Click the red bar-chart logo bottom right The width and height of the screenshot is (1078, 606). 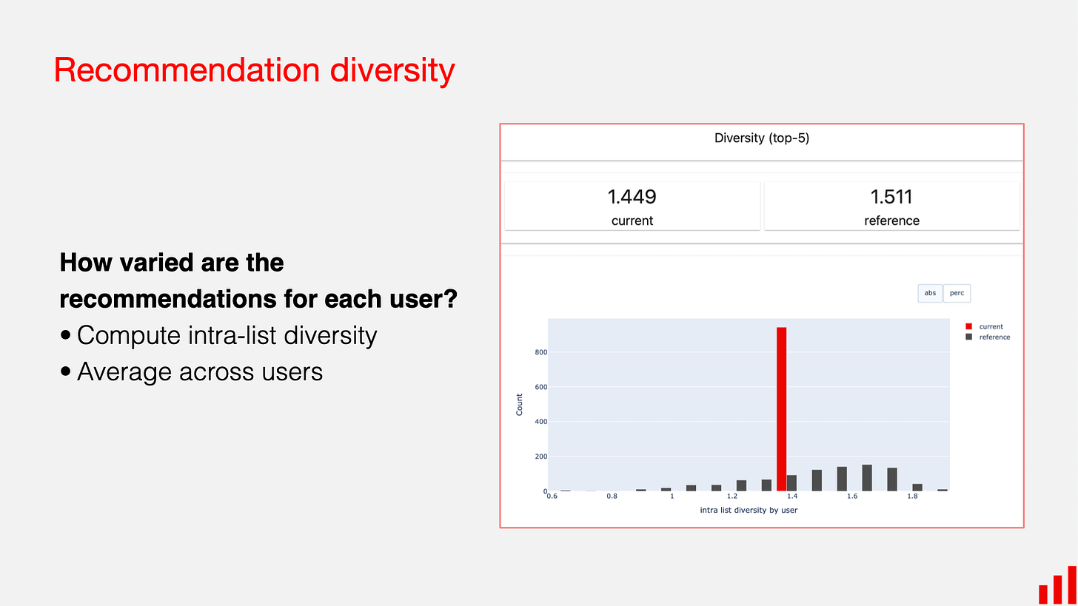1059,588
